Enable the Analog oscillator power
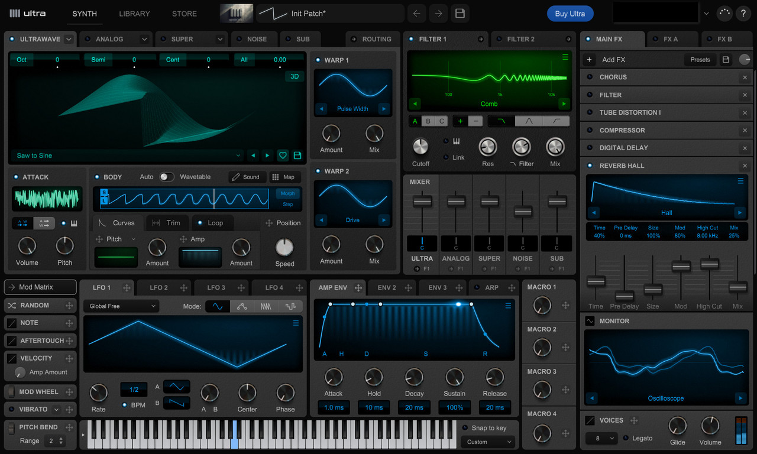The image size is (757, 454). tap(89, 39)
